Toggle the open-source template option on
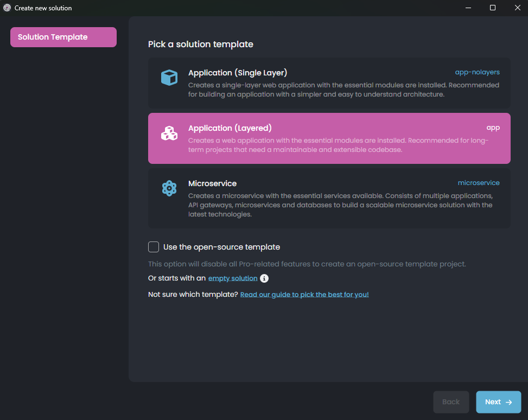528x420 pixels. [x=154, y=247]
